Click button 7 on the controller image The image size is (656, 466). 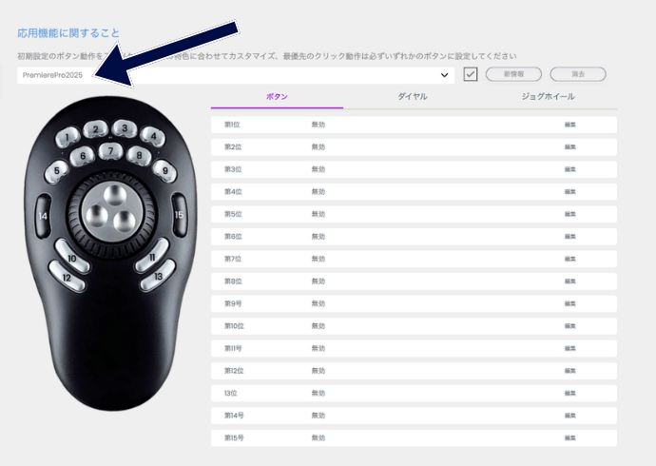[110, 150]
